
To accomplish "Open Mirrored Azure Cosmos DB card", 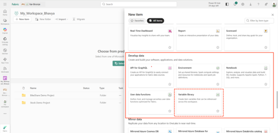I will tap(151, 130).
